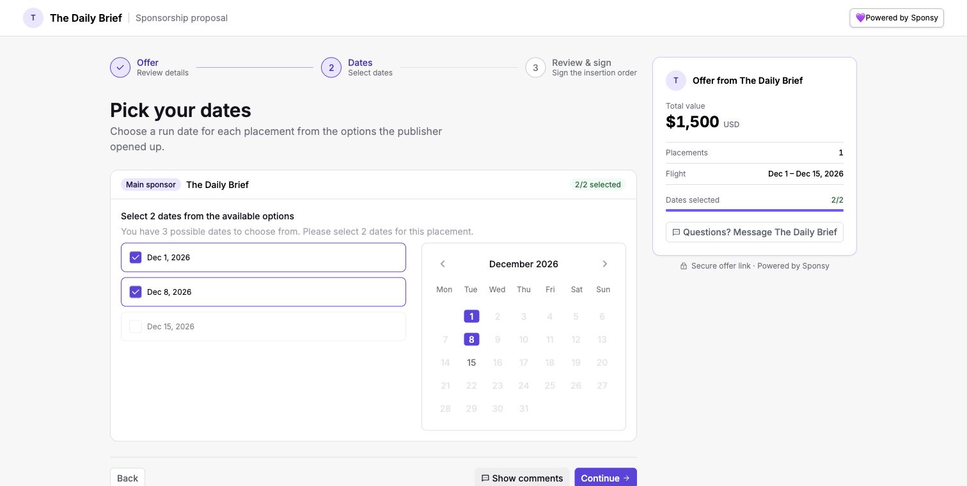Image resolution: width=967 pixels, height=486 pixels.
Task: Select day 15 in the December calendar
Action: (471, 363)
